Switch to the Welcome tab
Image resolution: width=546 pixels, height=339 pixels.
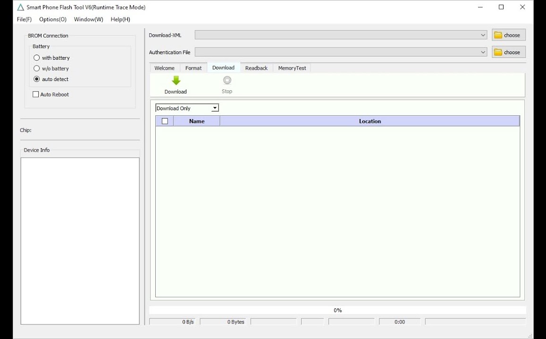(x=164, y=68)
